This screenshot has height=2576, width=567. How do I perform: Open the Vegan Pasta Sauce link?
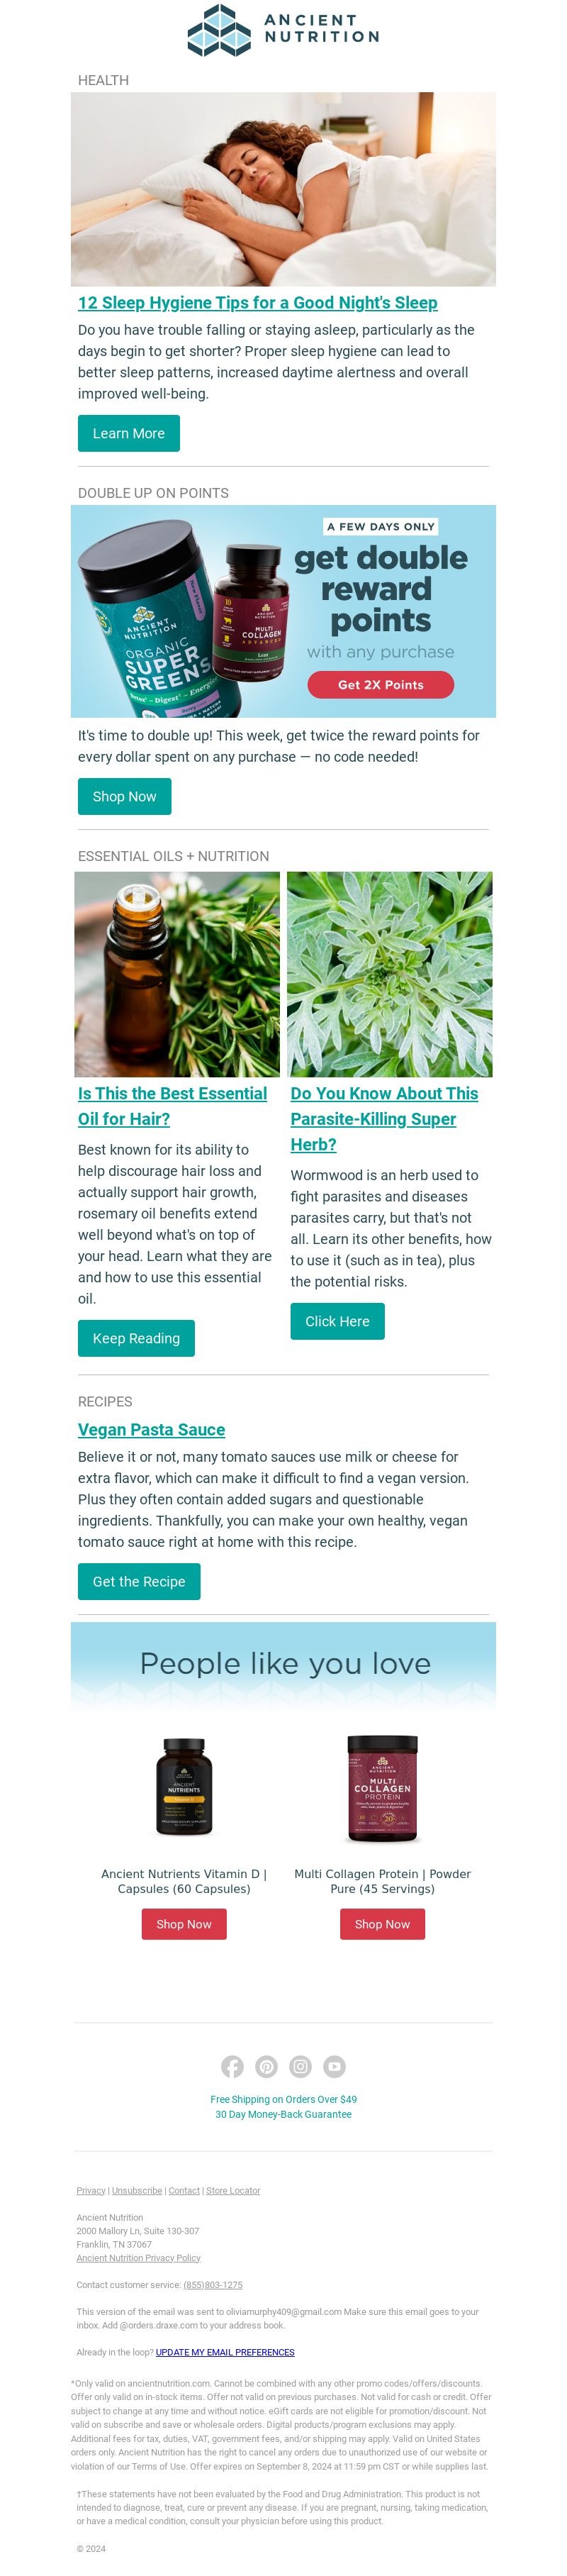tap(151, 1430)
